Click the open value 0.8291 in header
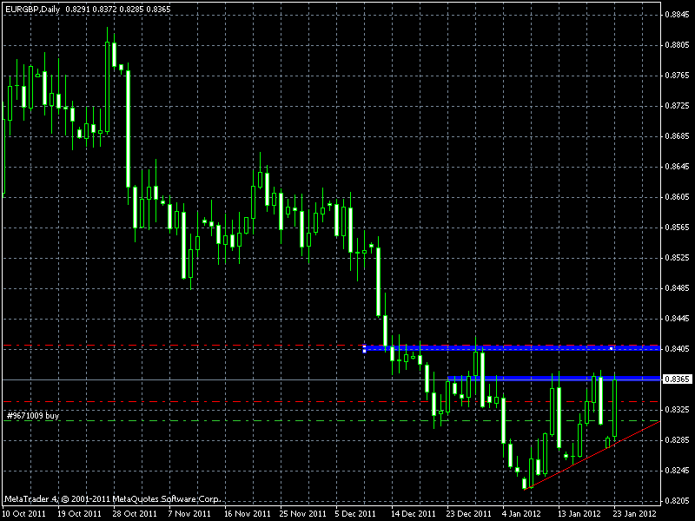This screenshot has height=521, width=695. (x=77, y=9)
